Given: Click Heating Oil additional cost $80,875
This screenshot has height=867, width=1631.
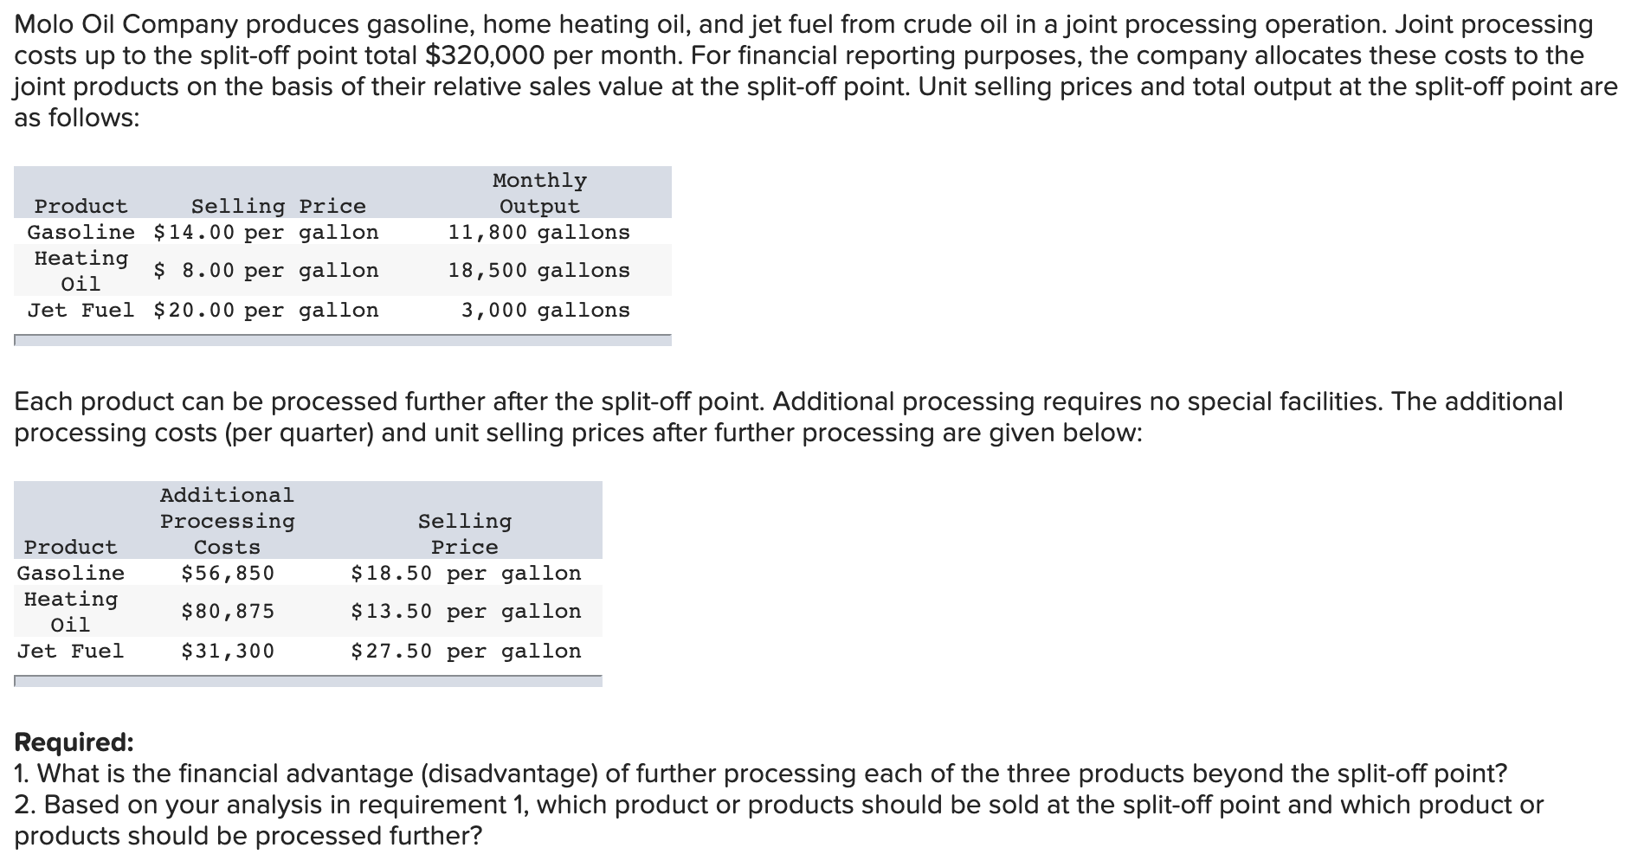Looking at the screenshot, I should point(228,611).
